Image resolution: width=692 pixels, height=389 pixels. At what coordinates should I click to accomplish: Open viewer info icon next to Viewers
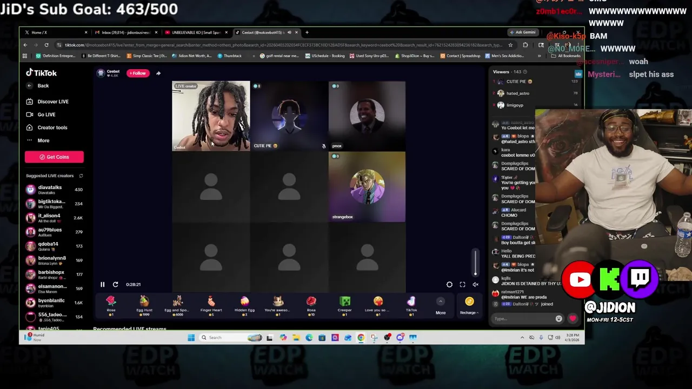(x=525, y=72)
